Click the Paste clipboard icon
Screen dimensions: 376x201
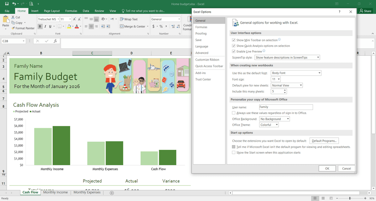pyautogui.click(x=6, y=20)
